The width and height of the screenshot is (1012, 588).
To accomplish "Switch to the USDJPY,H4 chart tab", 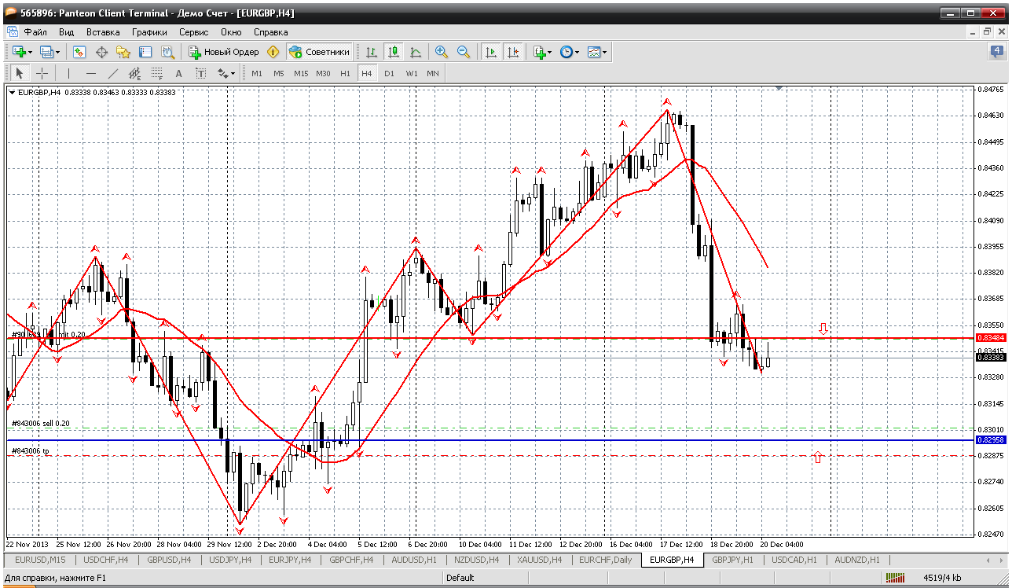I will [x=230, y=560].
